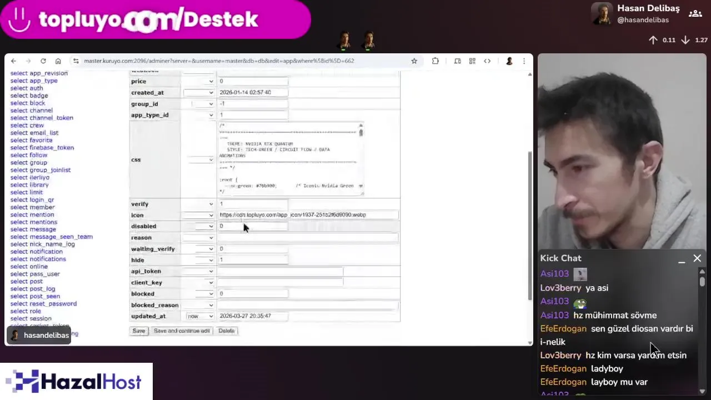View site information icon in address bar
This screenshot has height=400, width=711.
76,61
